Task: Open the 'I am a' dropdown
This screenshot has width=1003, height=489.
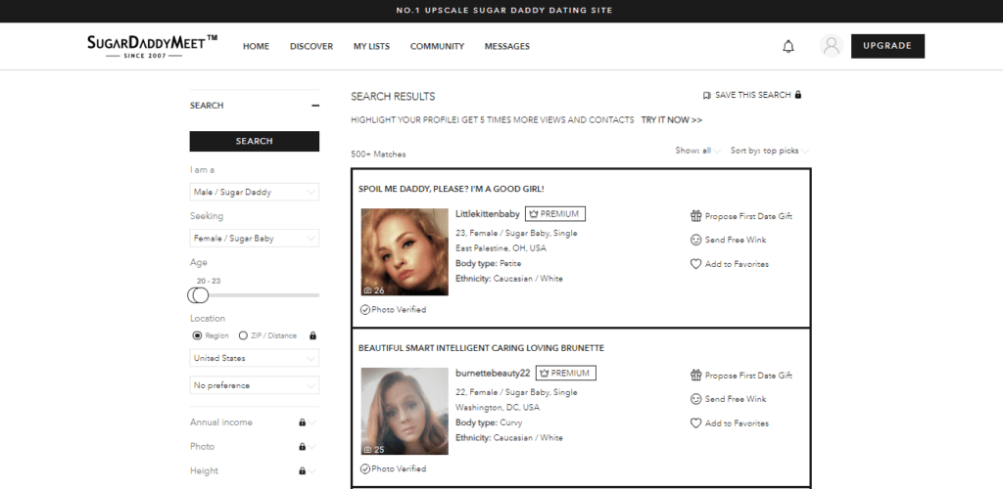Action: point(254,193)
